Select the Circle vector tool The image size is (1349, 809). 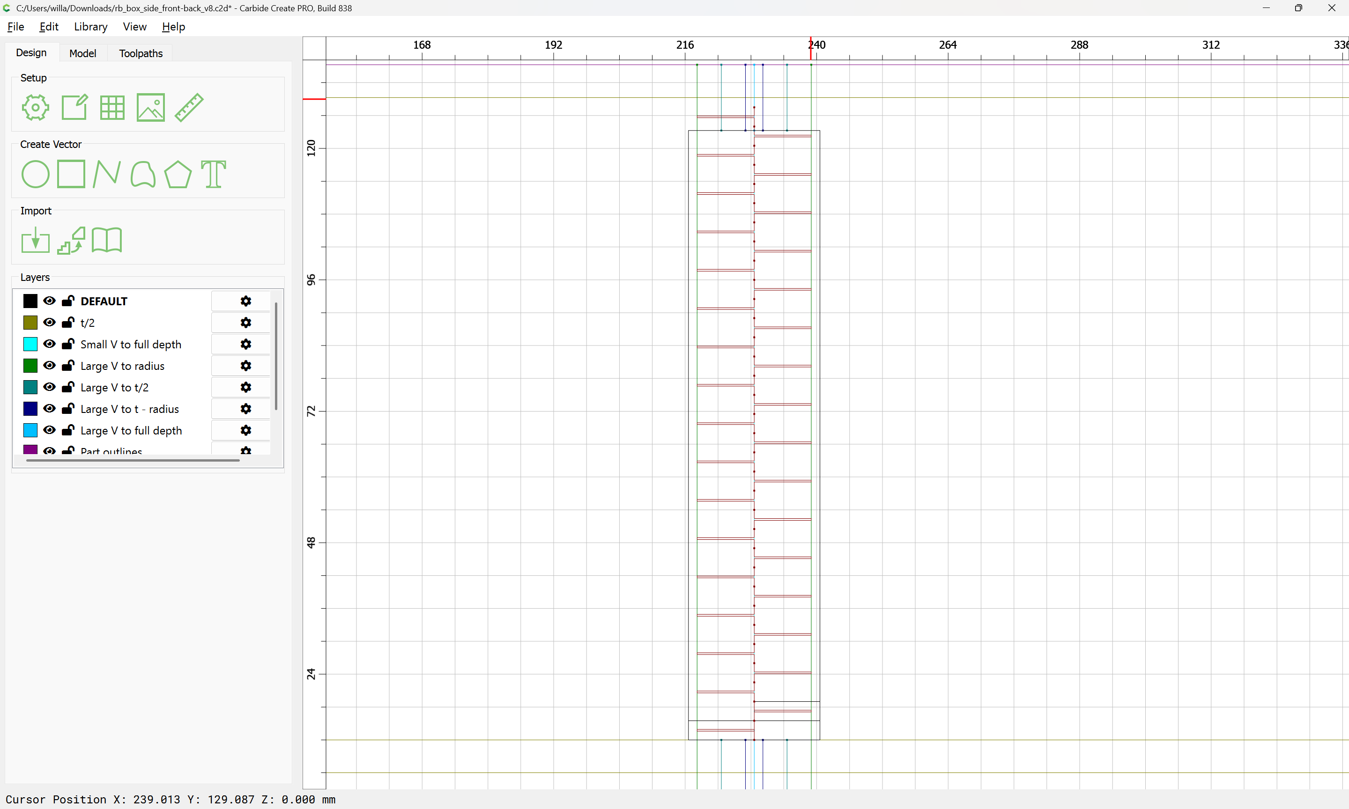[x=36, y=175]
